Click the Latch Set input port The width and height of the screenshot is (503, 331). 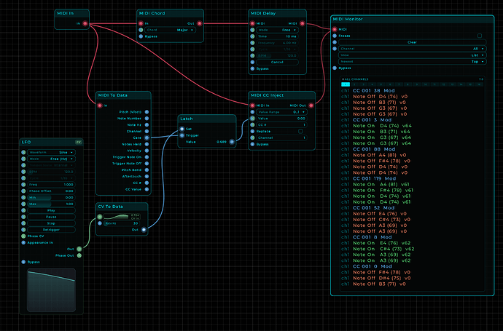tap(182, 129)
